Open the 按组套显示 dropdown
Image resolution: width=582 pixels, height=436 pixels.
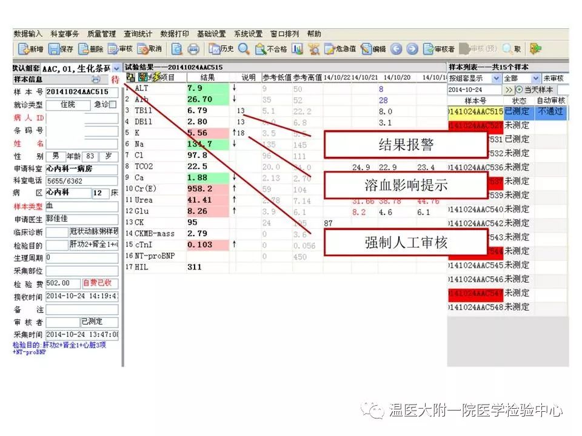coord(497,79)
